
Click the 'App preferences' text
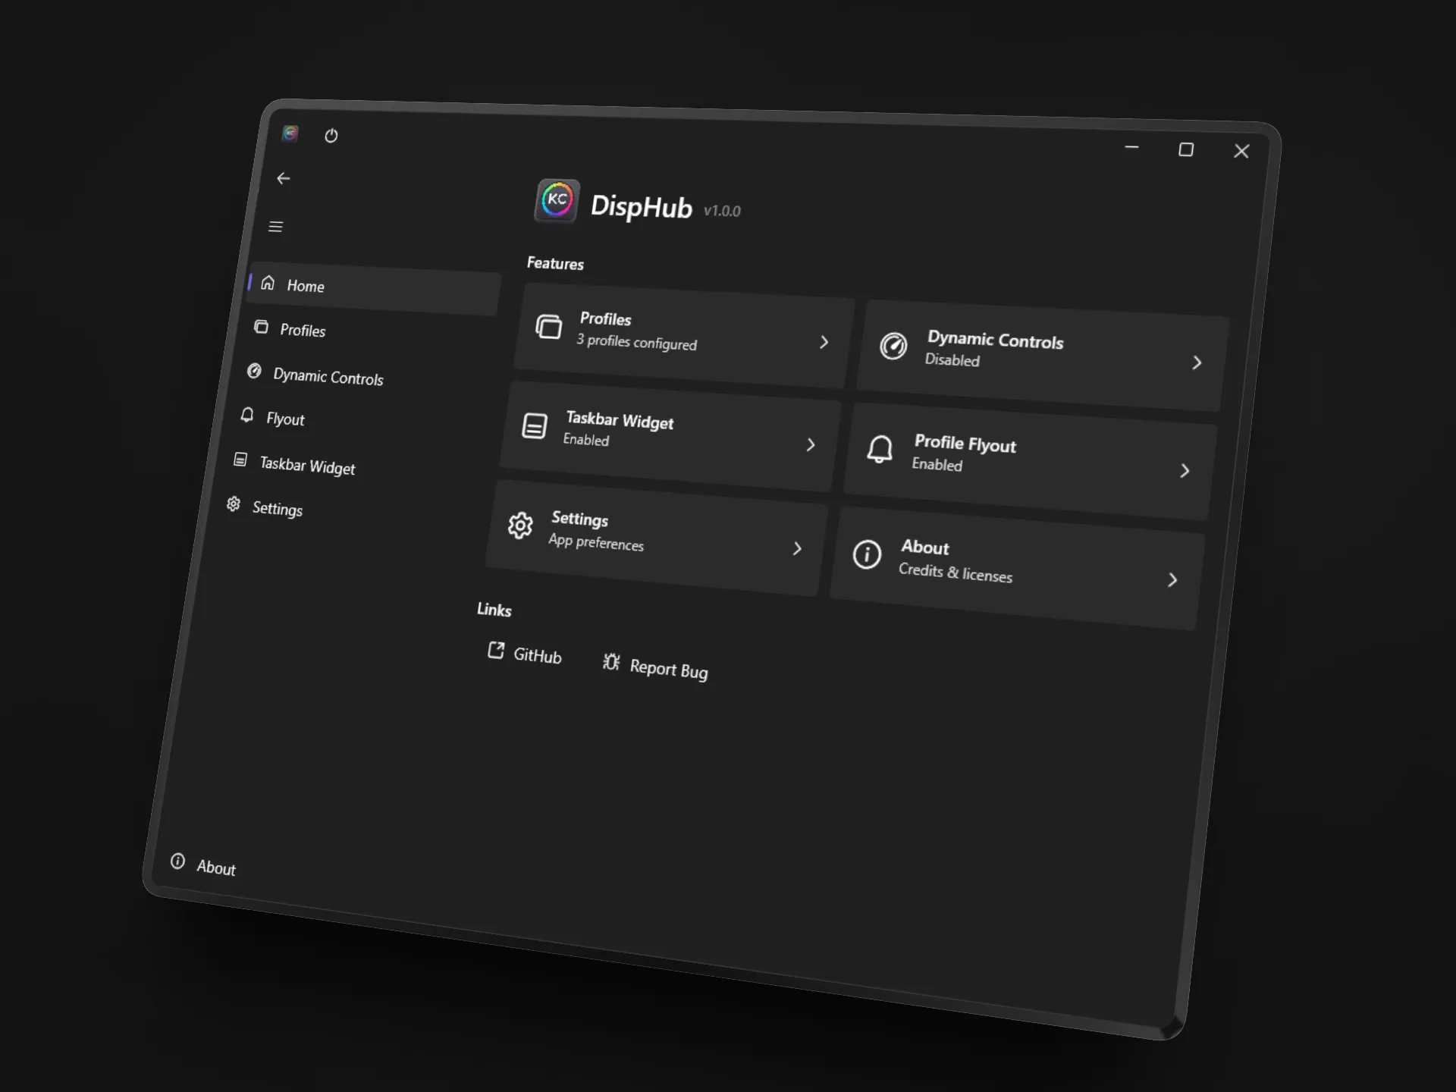[x=596, y=541]
